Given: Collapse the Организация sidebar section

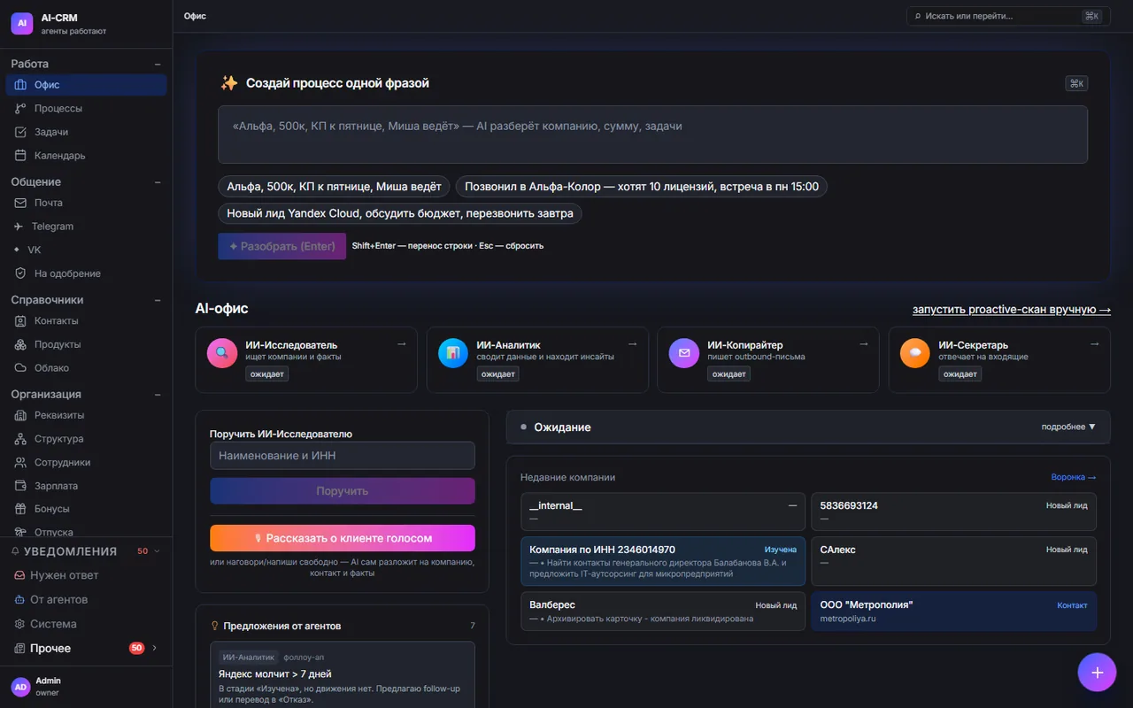Looking at the screenshot, I should (x=158, y=395).
